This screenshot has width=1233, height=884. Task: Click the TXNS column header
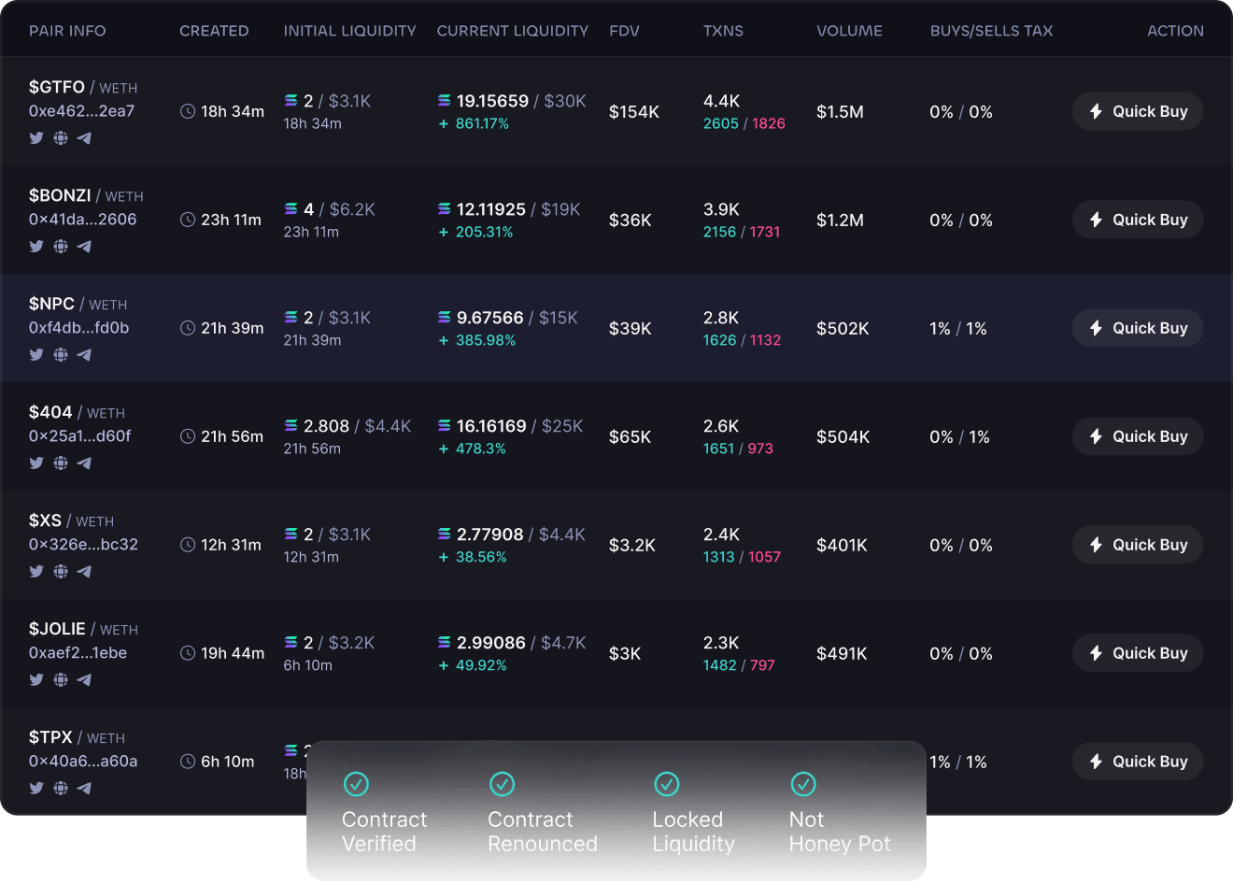click(723, 31)
